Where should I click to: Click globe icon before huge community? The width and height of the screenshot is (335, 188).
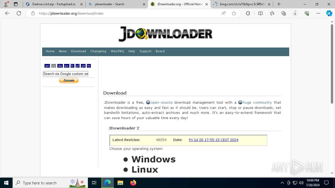(240, 102)
